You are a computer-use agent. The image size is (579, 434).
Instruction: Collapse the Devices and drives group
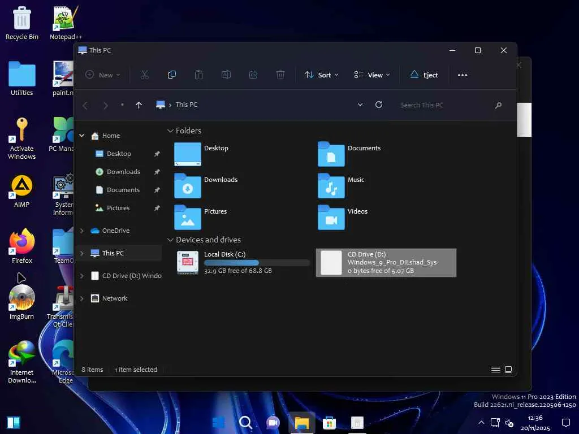point(170,240)
